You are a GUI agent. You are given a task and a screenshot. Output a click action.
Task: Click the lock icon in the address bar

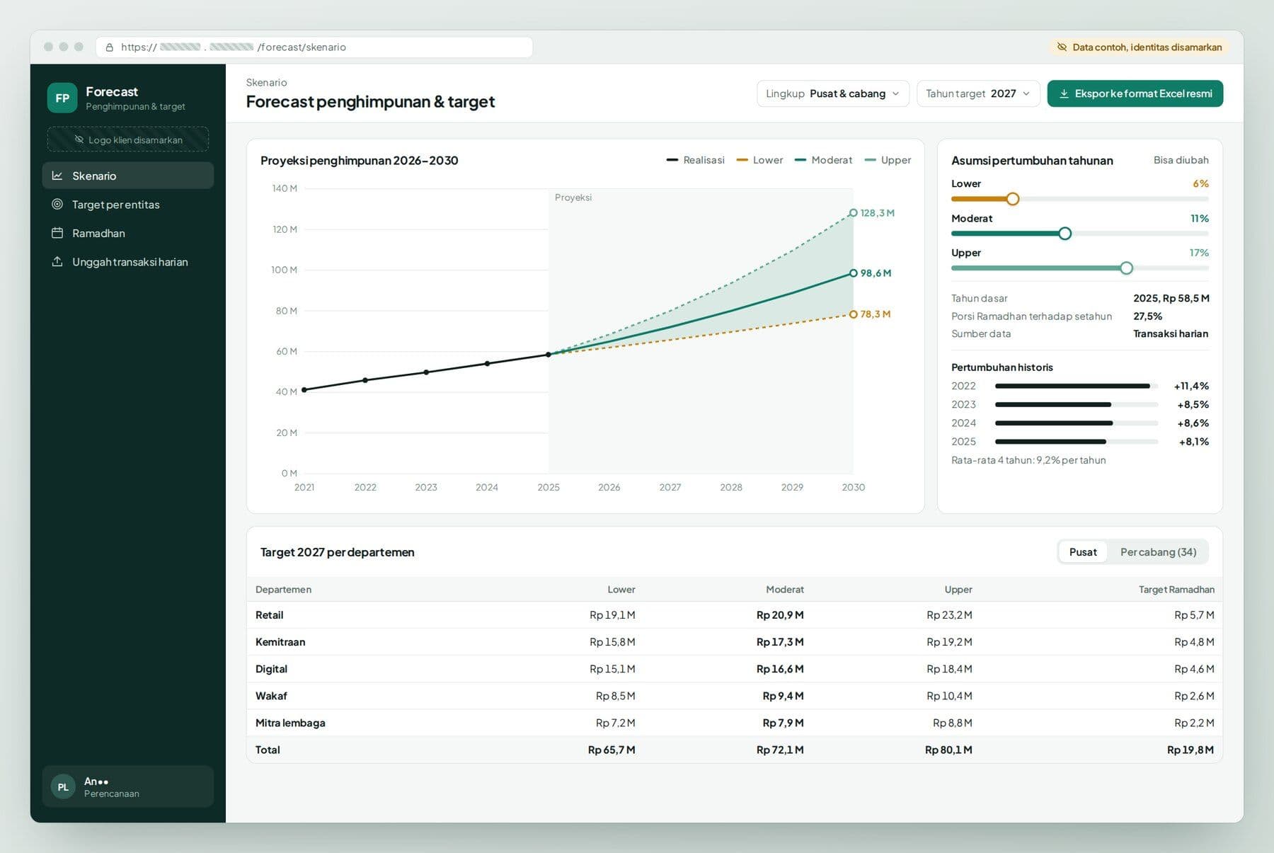109,47
